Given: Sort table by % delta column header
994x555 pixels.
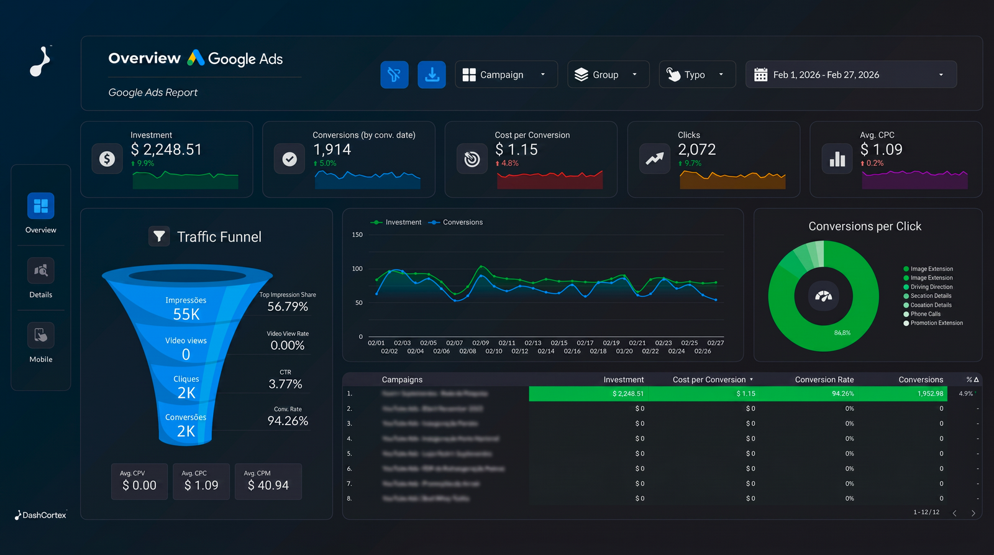Looking at the screenshot, I should click(x=972, y=380).
